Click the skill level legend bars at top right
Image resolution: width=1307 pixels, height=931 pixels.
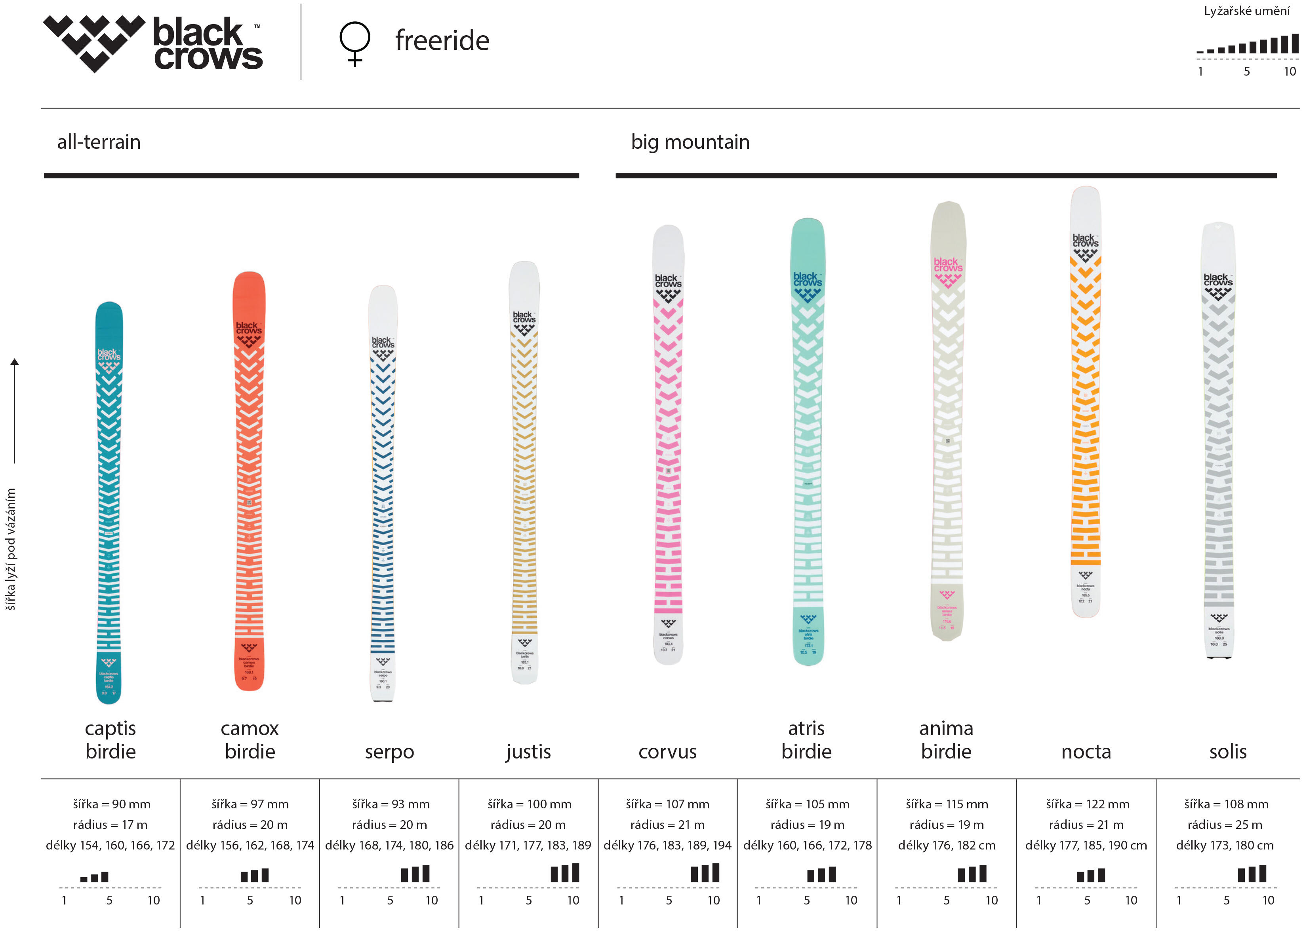pos(1247,45)
